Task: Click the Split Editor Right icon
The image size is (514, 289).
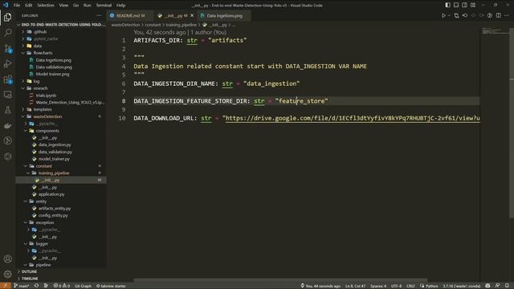Action: (x=498, y=15)
